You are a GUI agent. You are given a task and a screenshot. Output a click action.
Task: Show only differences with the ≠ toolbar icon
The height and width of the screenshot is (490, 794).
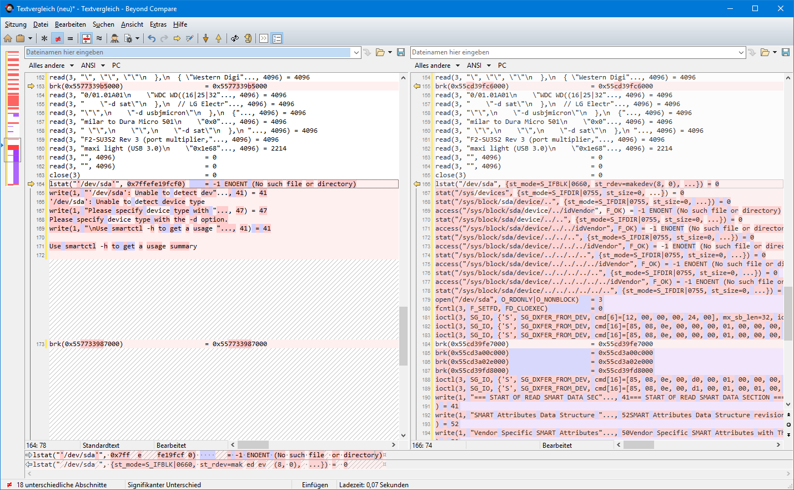[57, 38]
